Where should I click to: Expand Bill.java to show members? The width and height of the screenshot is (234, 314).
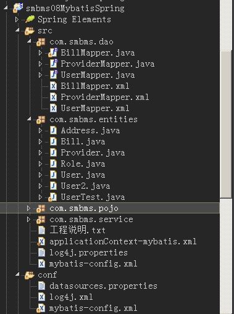pos(40,142)
